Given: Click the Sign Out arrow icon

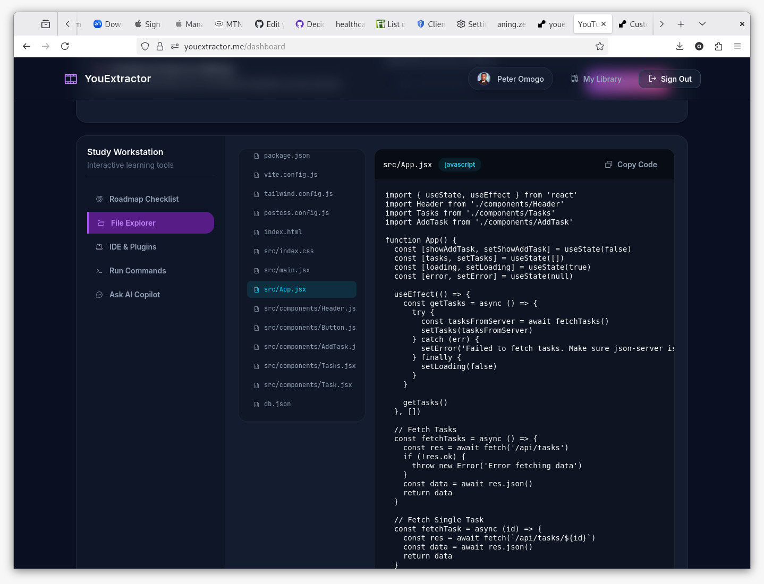Looking at the screenshot, I should pyautogui.click(x=652, y=79).
